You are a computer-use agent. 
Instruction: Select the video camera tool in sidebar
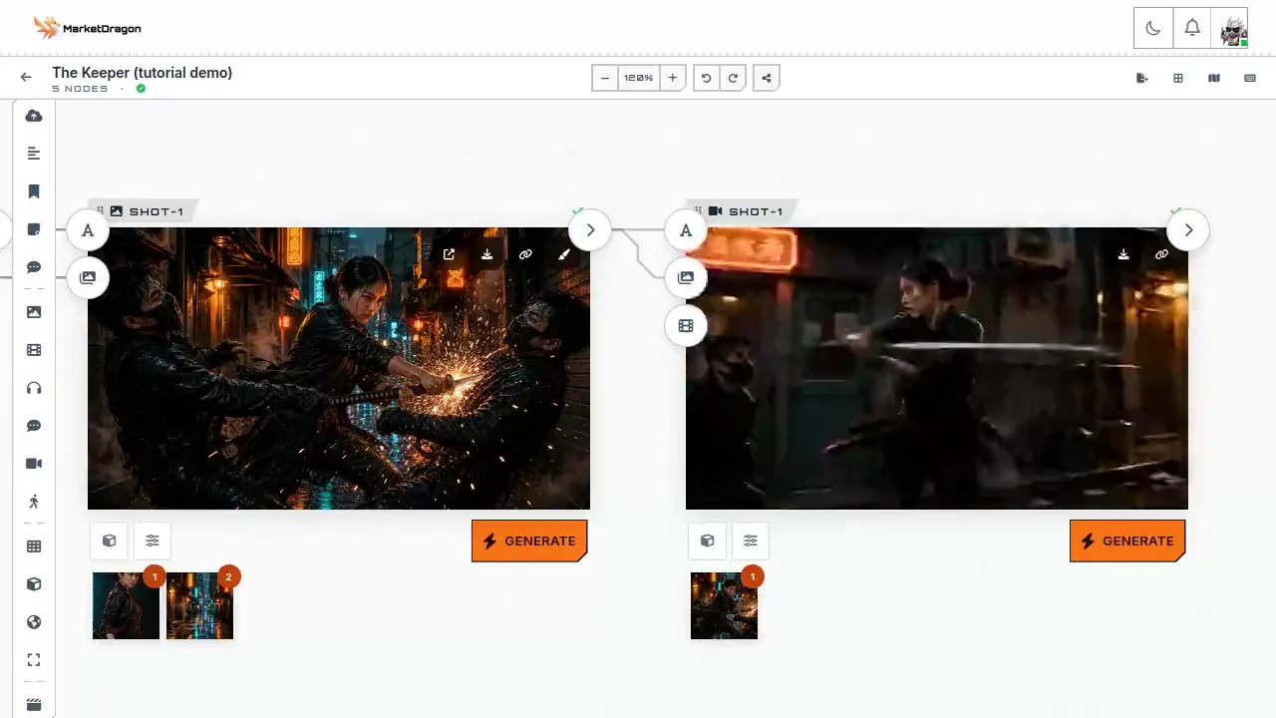click(34, 464)
